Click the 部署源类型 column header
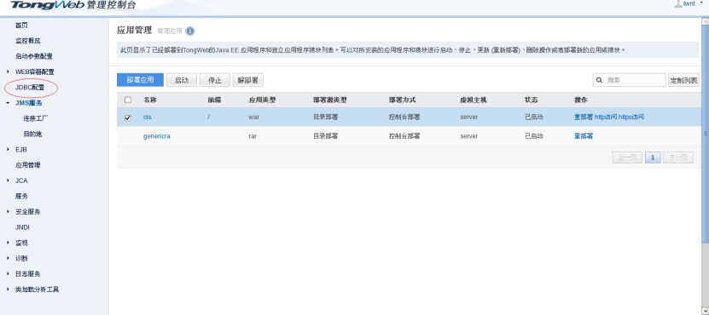The height and width of the screenshot is (315, 709). (x=329, y=100)
